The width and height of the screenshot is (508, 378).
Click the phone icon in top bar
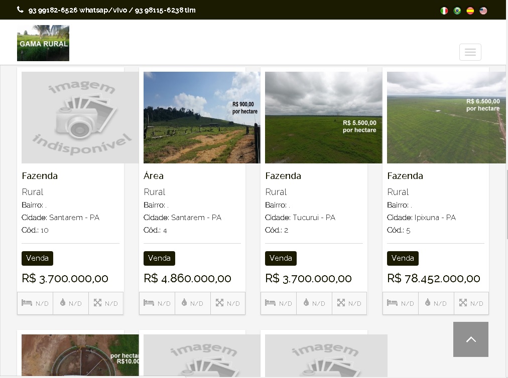tap(20, 10)
